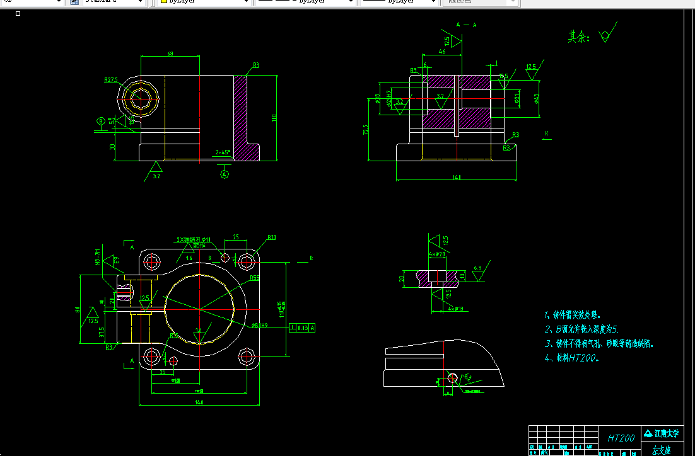Viewport: 695px width, 456px height.
Task: Select the 左支座 part name
Action: pos(662,451)
